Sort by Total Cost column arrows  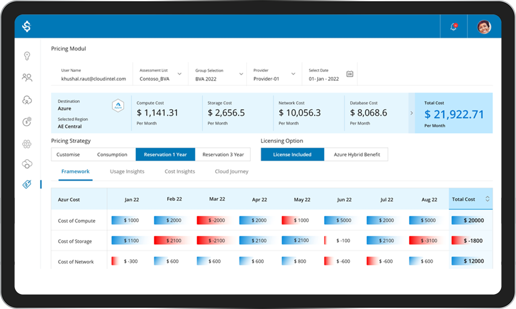pyautogui.click(x=488, y=199)
